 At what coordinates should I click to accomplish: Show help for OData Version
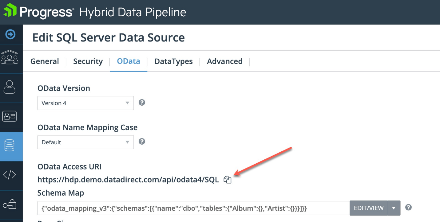click(x=142, y=103)
